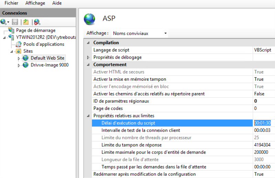
Task: Expand the Default Web Site tree node
Action: (19, 58)
